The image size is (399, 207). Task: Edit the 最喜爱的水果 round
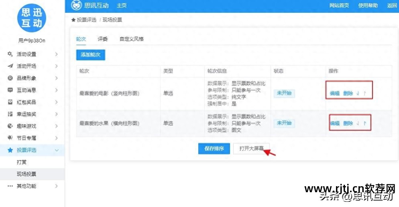[335, 123]
